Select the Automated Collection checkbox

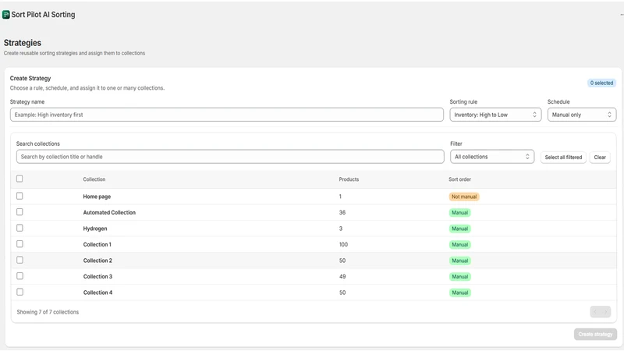coord(19,212)
